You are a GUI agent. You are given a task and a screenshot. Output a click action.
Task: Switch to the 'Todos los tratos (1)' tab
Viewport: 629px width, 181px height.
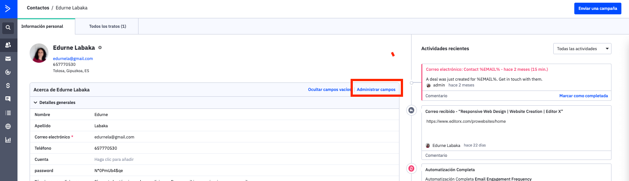pos(107,26)
